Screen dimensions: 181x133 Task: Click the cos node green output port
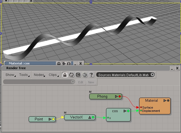tap(128, 111)
